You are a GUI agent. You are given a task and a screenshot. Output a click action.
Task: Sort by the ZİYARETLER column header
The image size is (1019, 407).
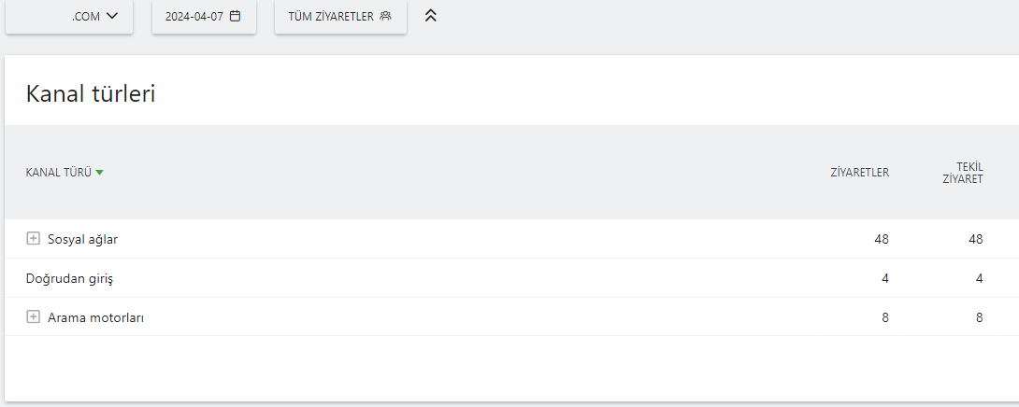860,173
